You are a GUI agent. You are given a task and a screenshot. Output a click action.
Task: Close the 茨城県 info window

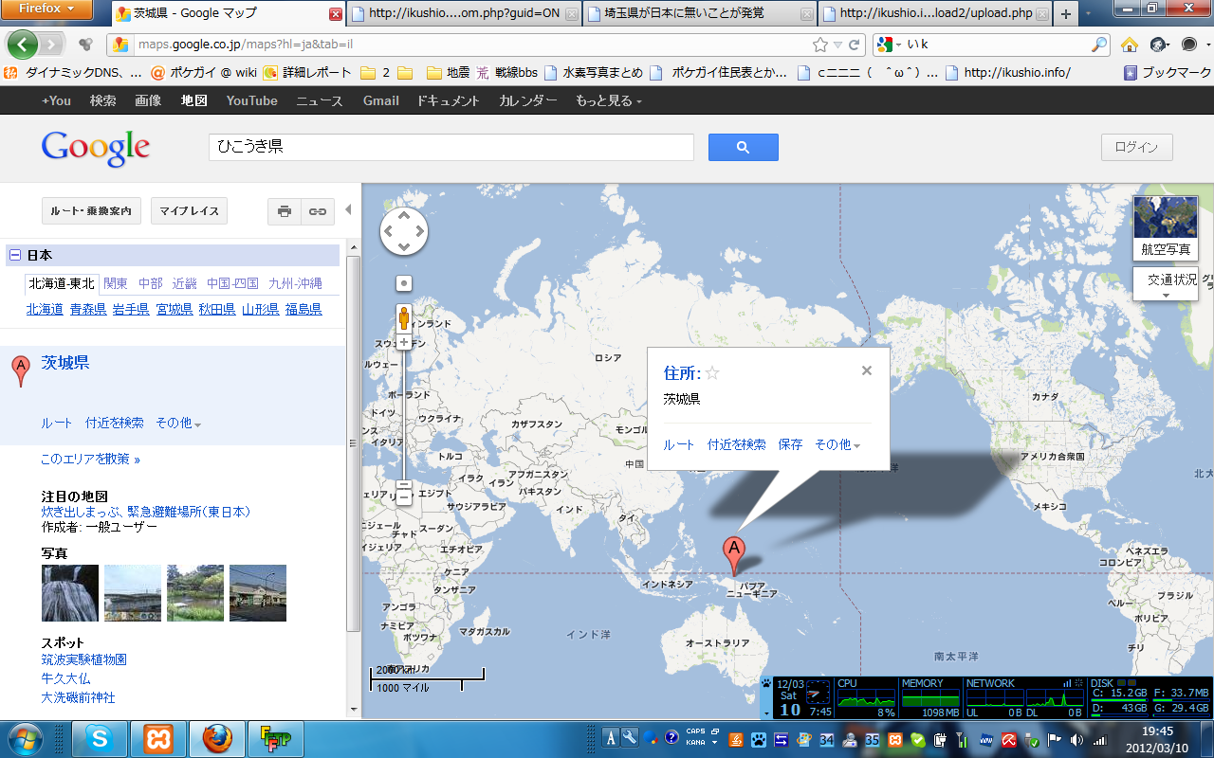[x=866, y=370]
